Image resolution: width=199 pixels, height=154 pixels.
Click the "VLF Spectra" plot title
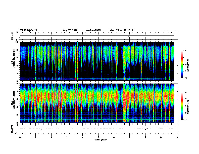28,30
